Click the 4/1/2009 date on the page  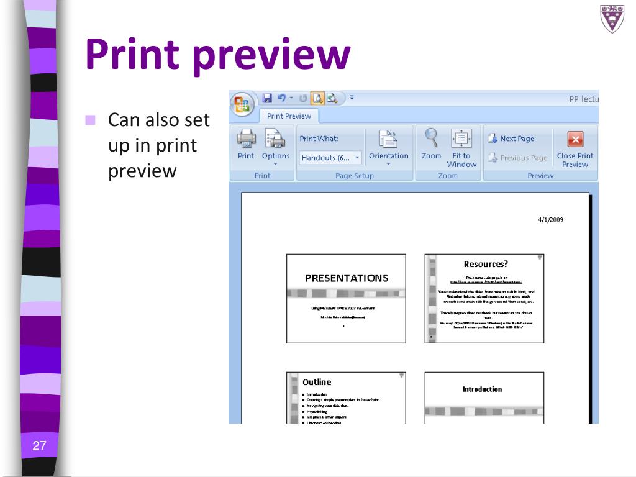coord(550,219)
